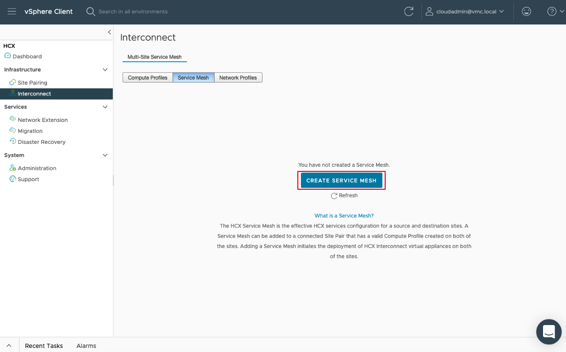Screen dimensions: 566x352
Task: Click the Disaster Recovery icon
Action: click(13, 141)
